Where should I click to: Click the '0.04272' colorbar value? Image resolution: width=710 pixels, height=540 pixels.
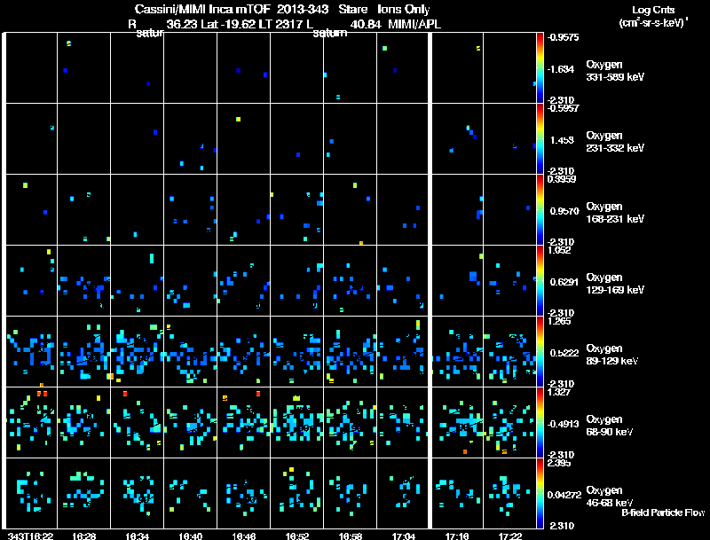click(564, 496)
